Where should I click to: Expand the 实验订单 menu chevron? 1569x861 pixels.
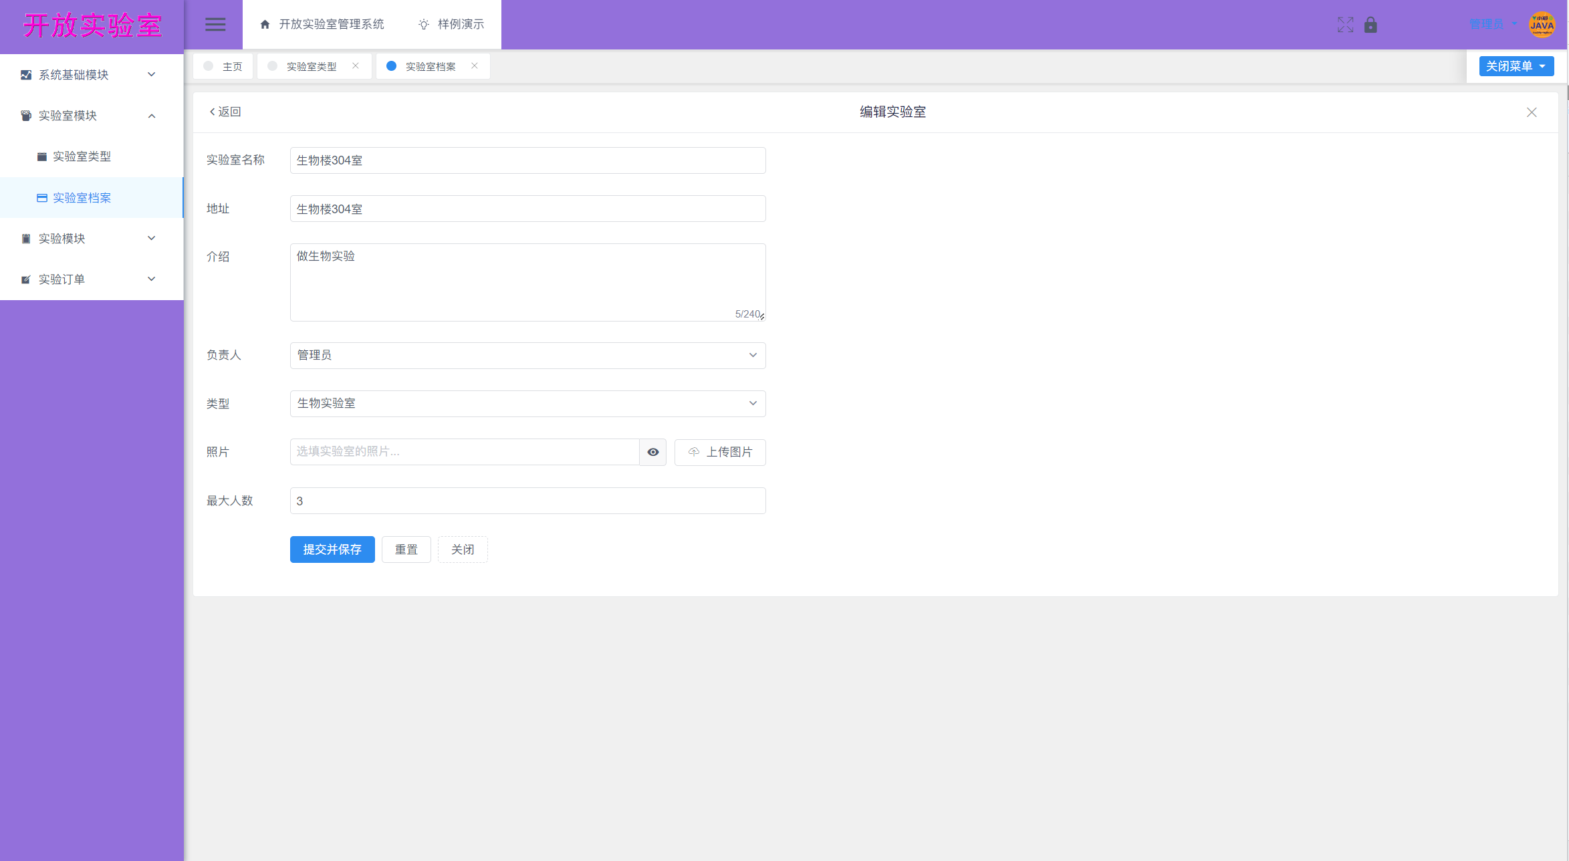point(152,279)
